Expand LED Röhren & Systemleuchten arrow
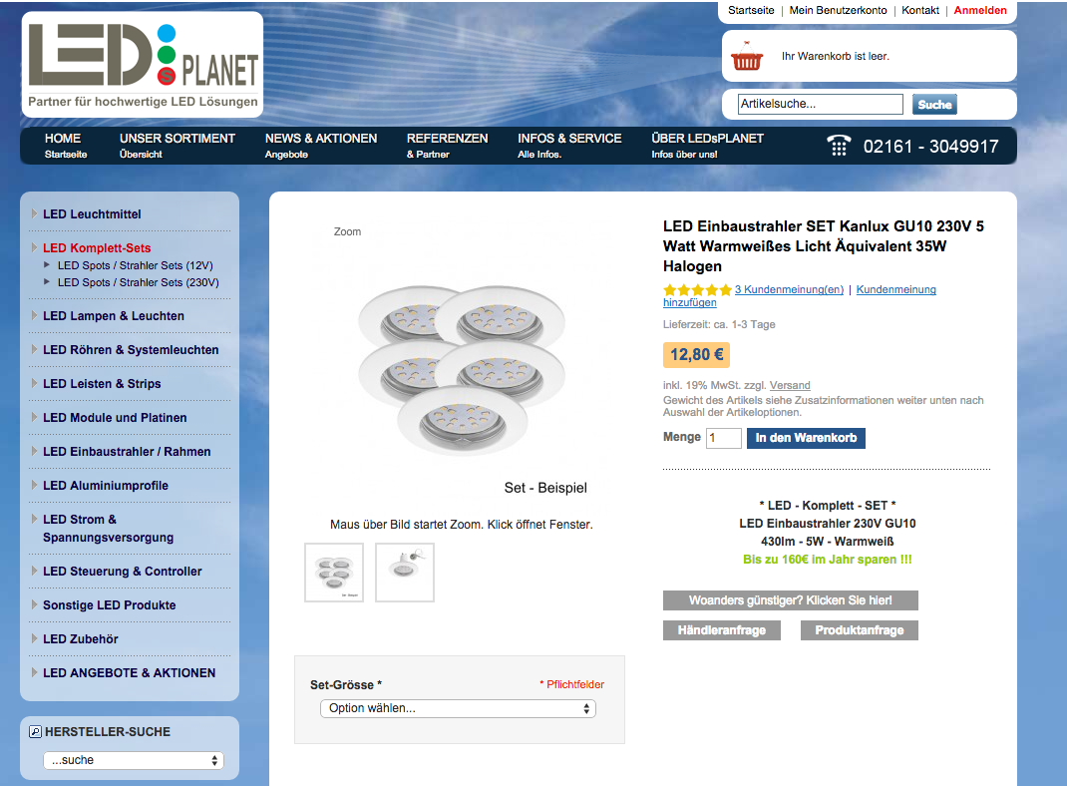1067x786 pixels. click(x=34, y=350)
